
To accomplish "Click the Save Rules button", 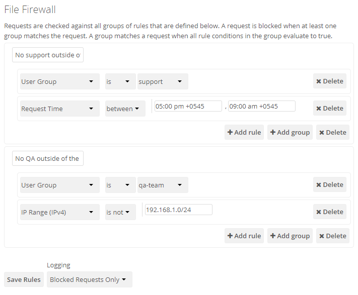I will [24, 280].
